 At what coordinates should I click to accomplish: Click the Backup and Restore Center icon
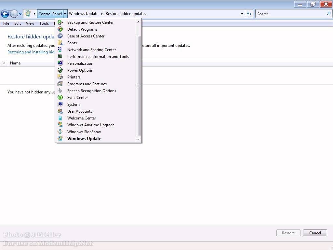[x=60, y=22]
